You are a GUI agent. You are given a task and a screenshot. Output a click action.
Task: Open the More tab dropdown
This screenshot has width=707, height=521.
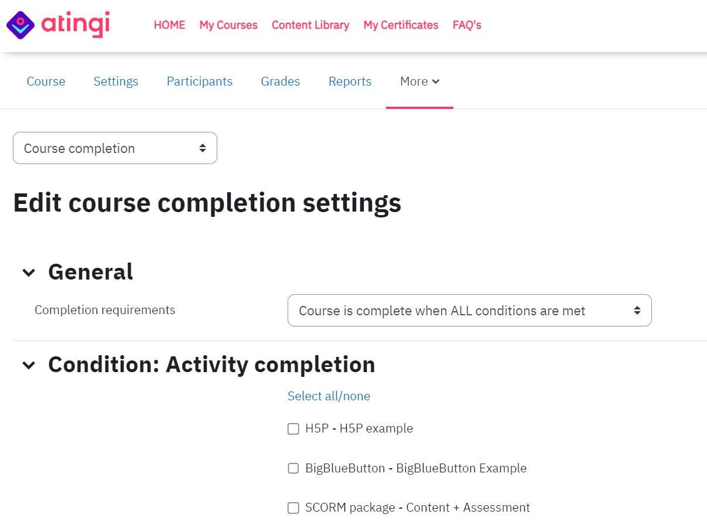coord(419,81)
